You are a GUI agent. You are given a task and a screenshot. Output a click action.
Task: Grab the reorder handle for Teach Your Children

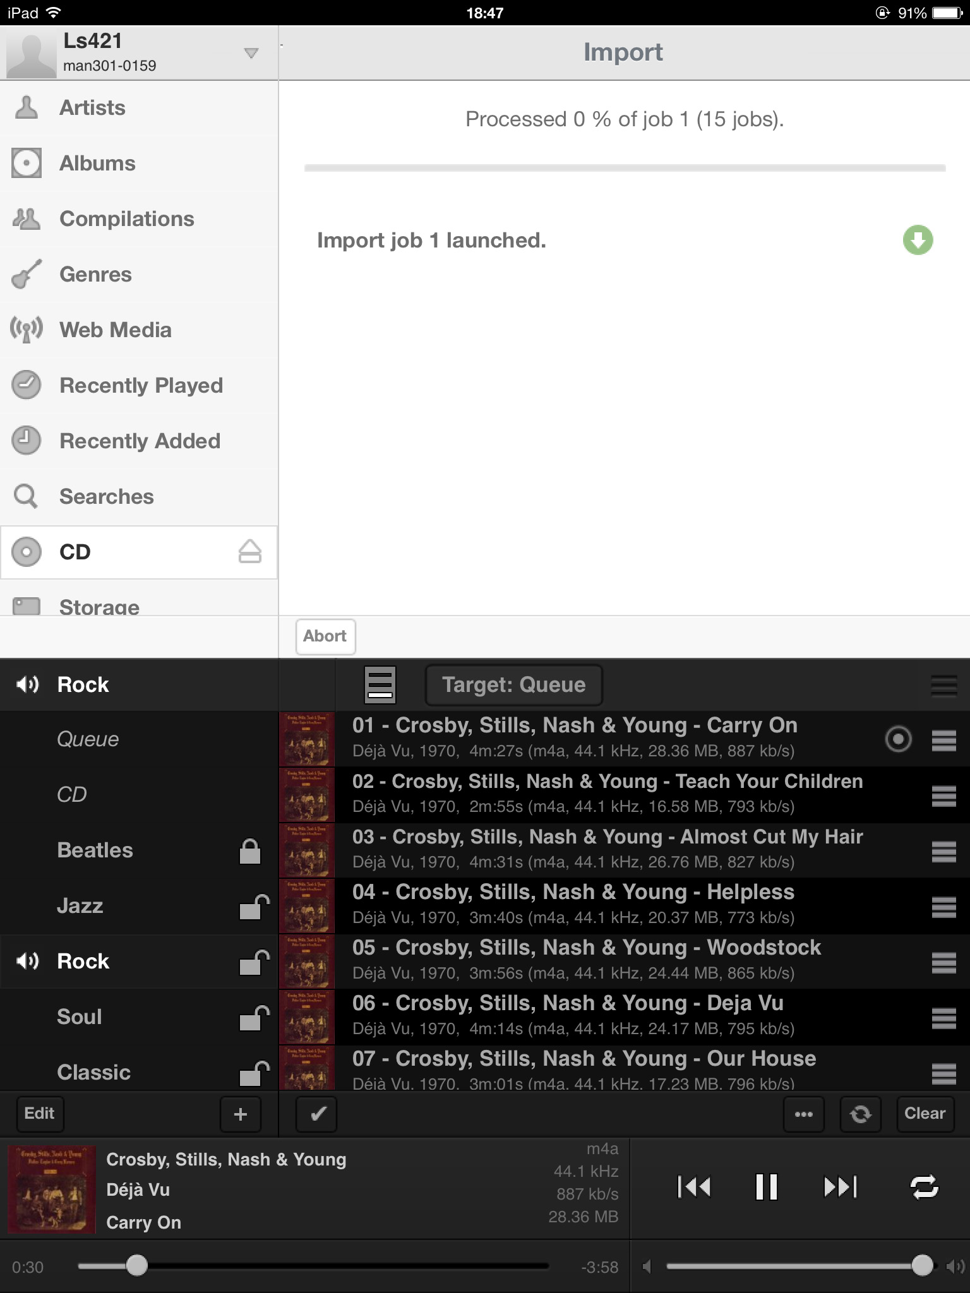click(x=944, y=795)
